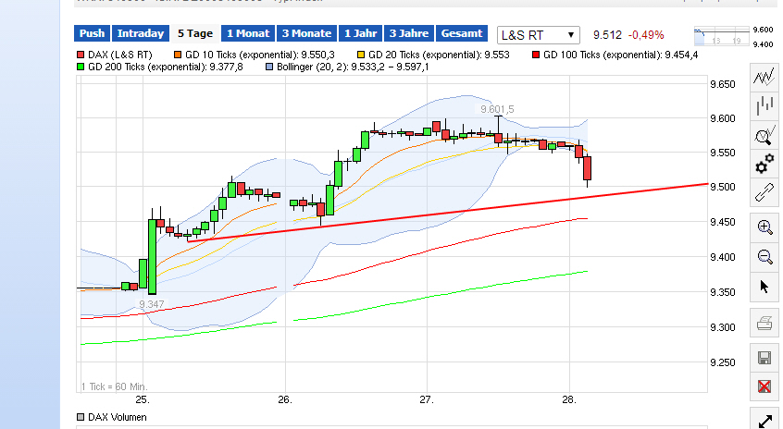
Task: Zoom in with the plus magnifier
Action: 764,227
